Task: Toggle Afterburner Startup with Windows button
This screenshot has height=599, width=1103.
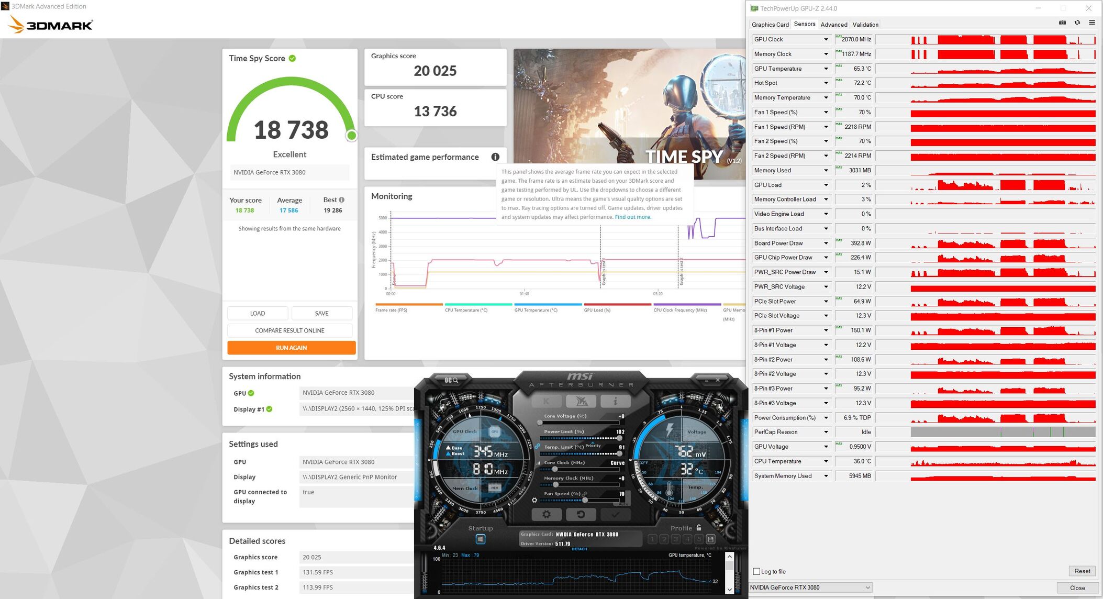Action: tap(480, 539)
